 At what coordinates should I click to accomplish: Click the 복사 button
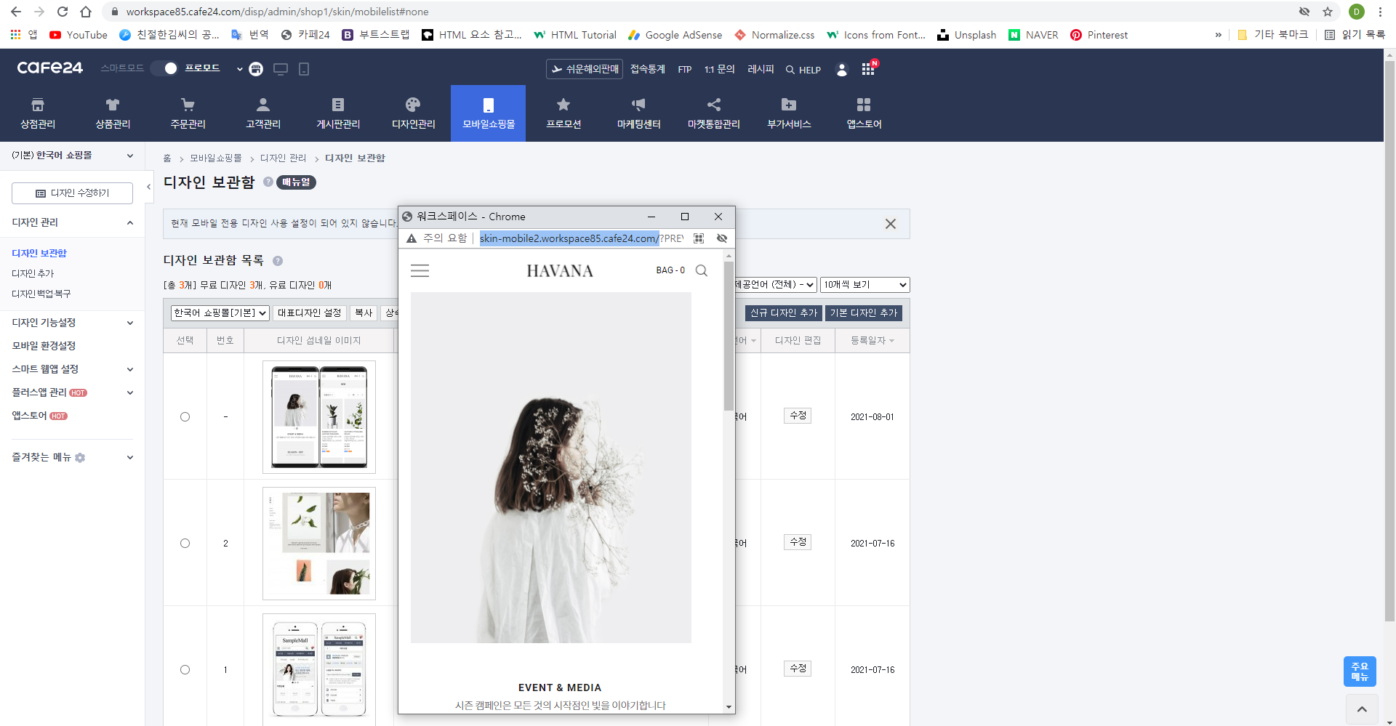tap(364, 313)
